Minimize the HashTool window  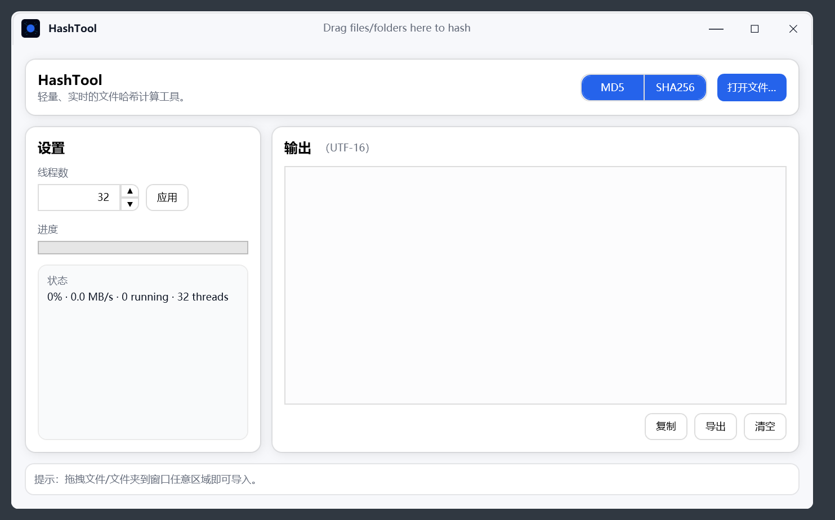click(716, 29)
